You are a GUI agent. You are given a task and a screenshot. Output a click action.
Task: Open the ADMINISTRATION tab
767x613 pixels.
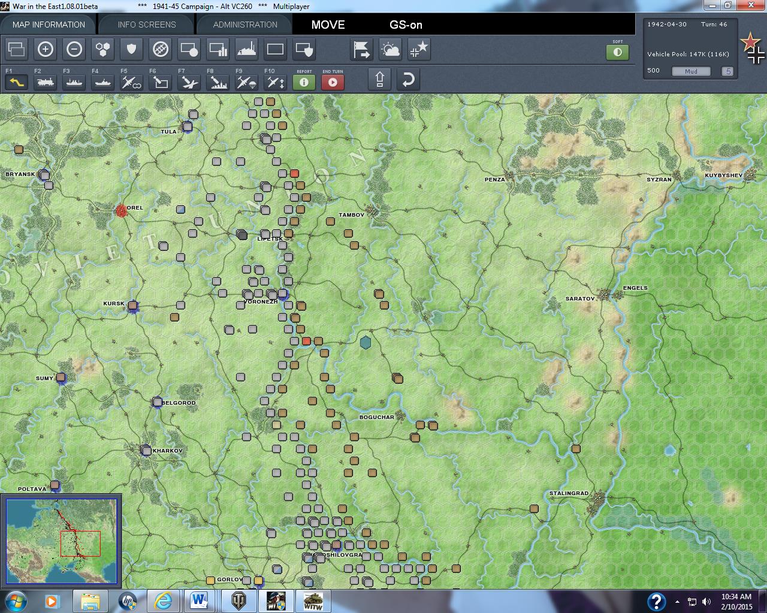pos(245,25)
